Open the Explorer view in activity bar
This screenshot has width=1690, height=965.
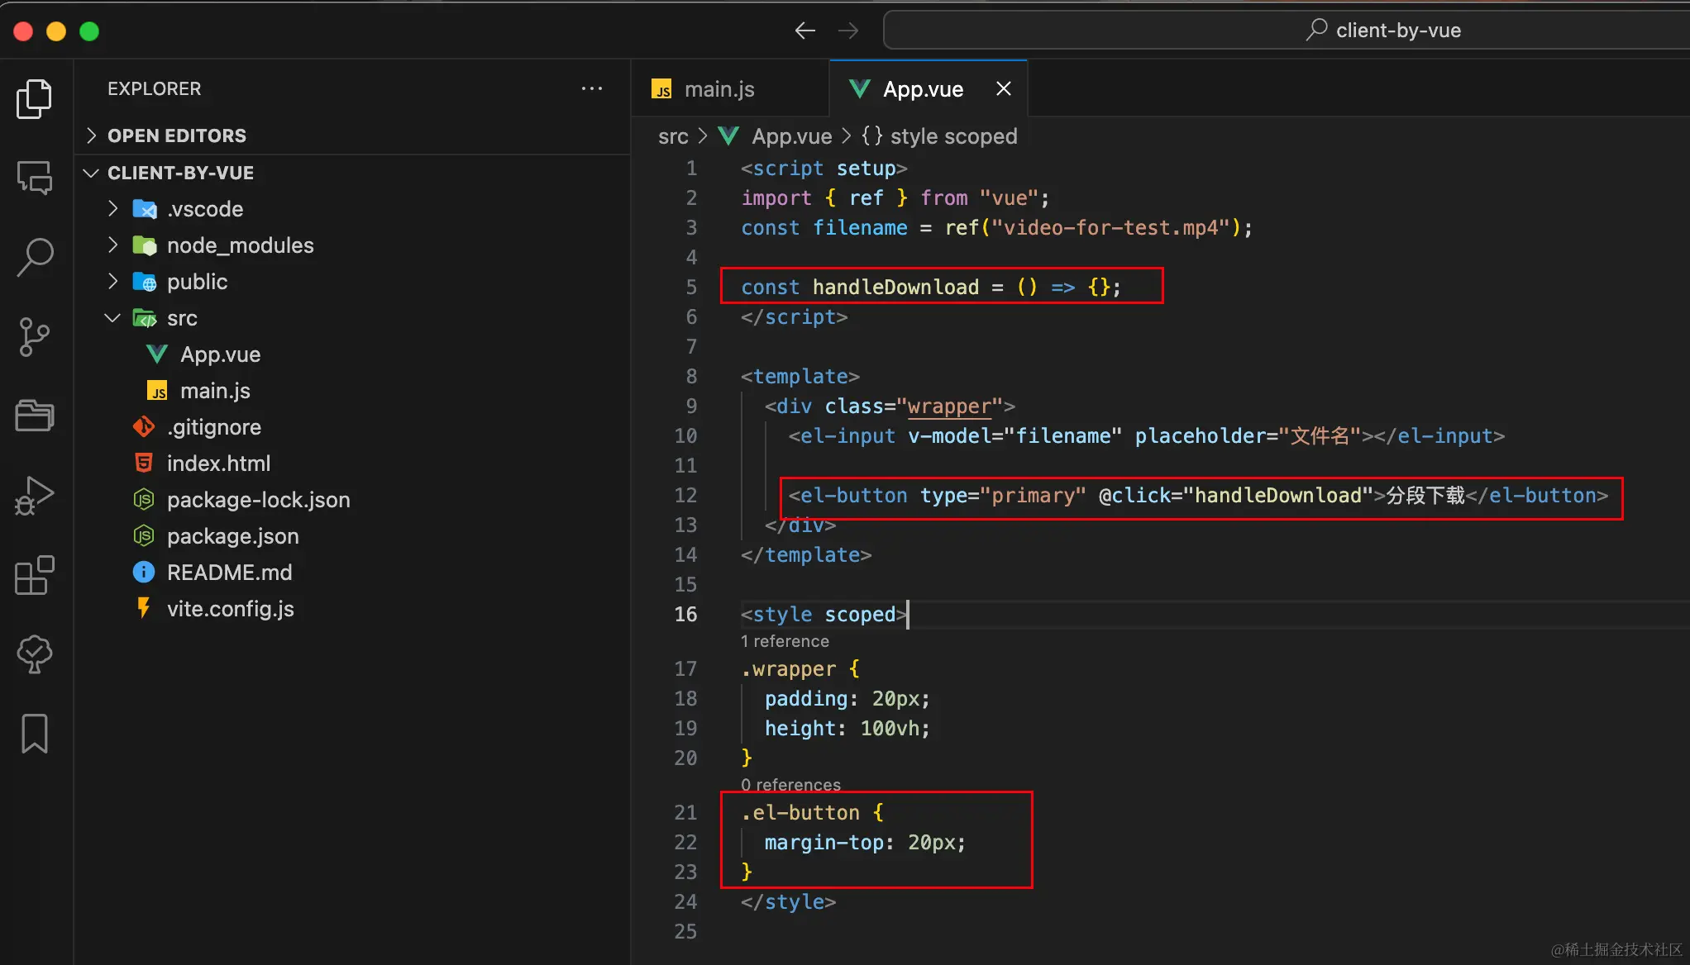(x=35, y=98)
